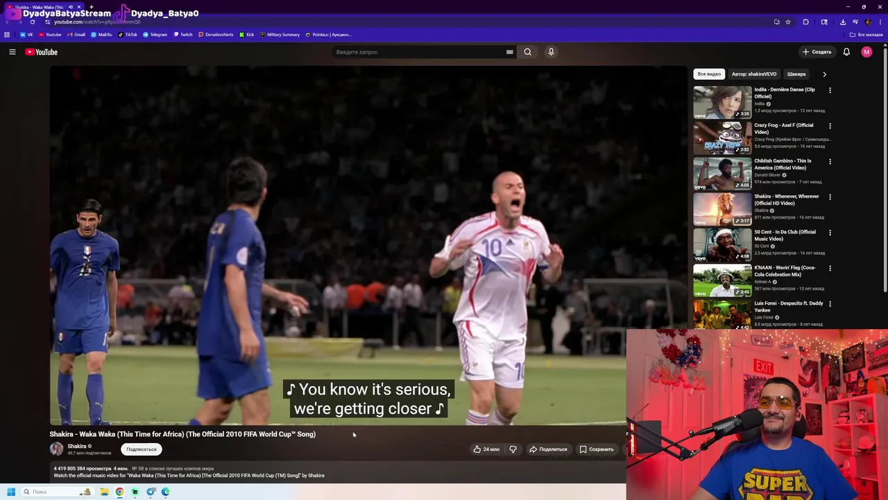The width and height of the screenshot is (888, 500).
Task: Select the 'Все видео' filter chip
Action: point(709,74)
